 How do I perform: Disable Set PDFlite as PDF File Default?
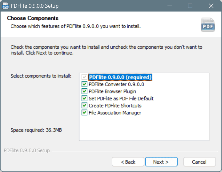click(84, 98)
